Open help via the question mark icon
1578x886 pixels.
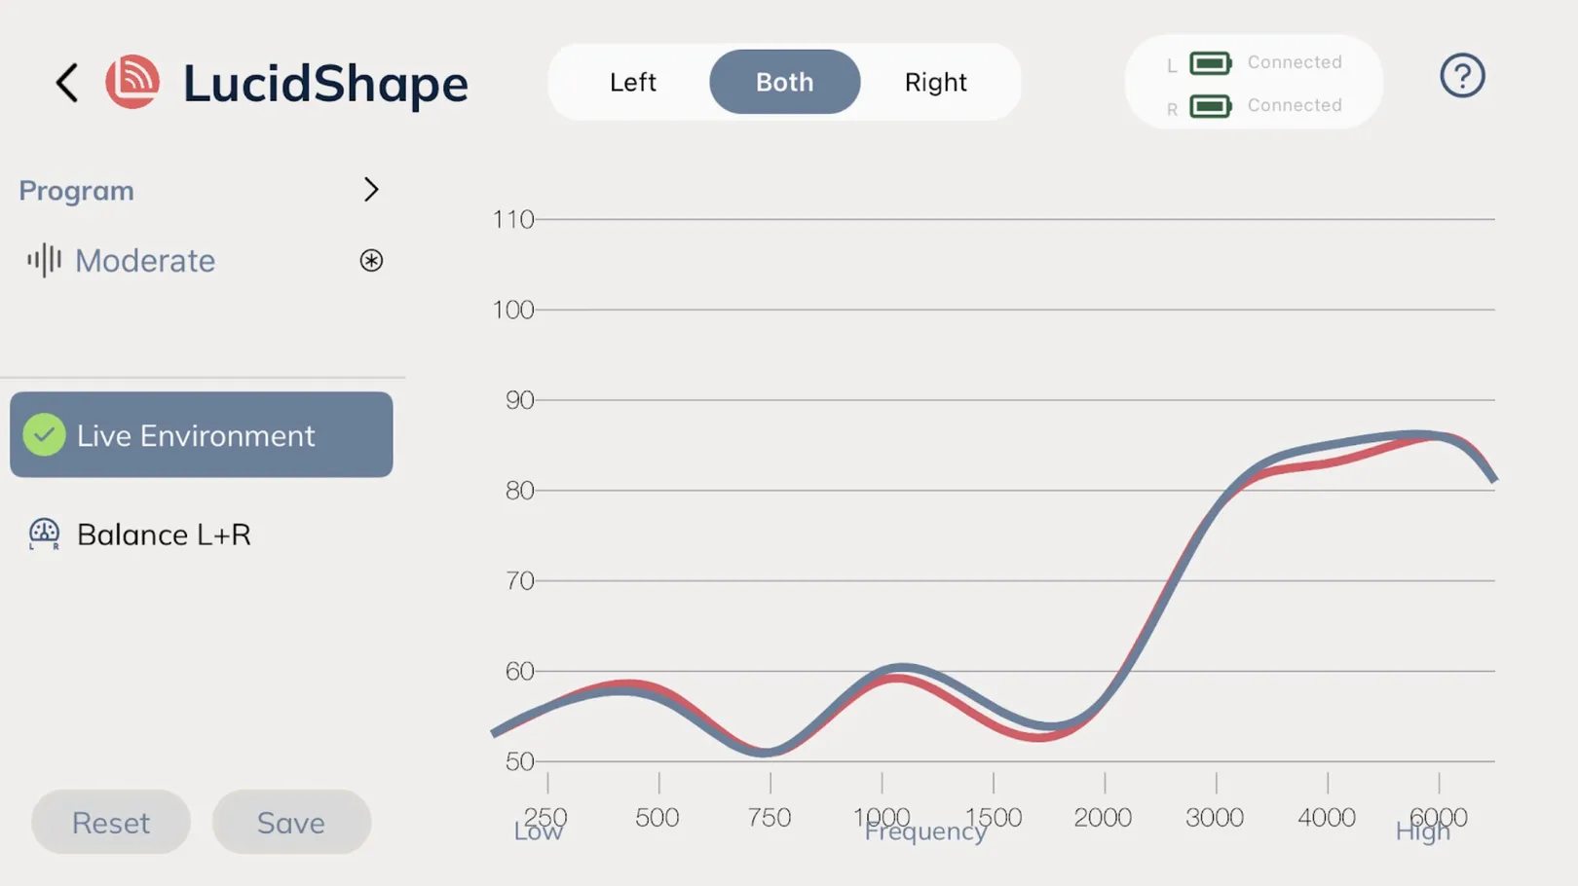coord(1462,76)
